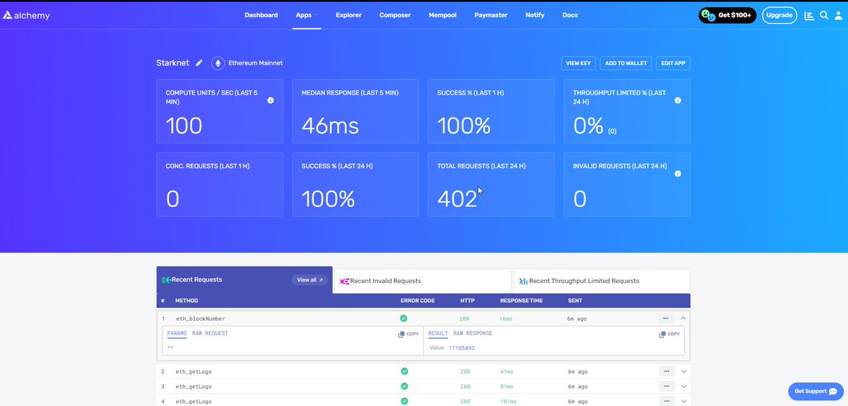
Task: Switch to Recent Requests tab
Action: 245,280
